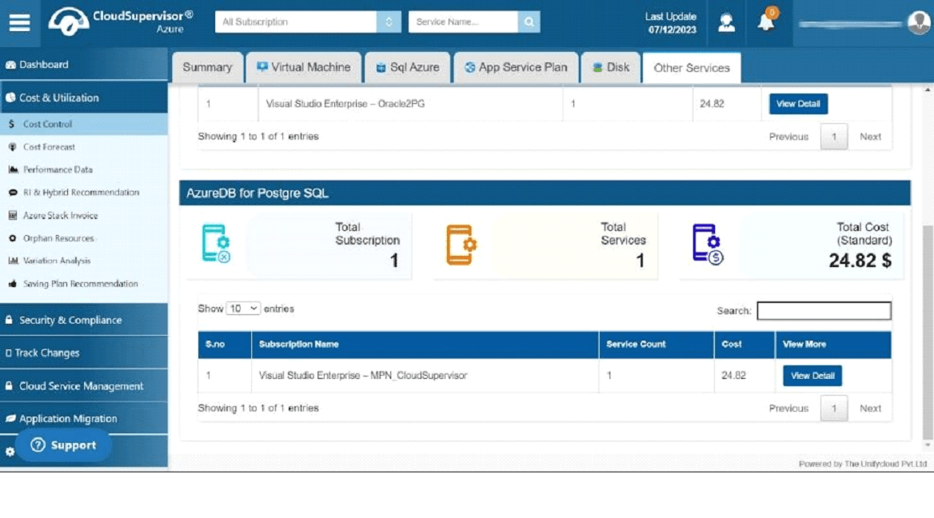The image size is (934, 518).
Task: Click the service name search magnifier button
Action: 529,22
